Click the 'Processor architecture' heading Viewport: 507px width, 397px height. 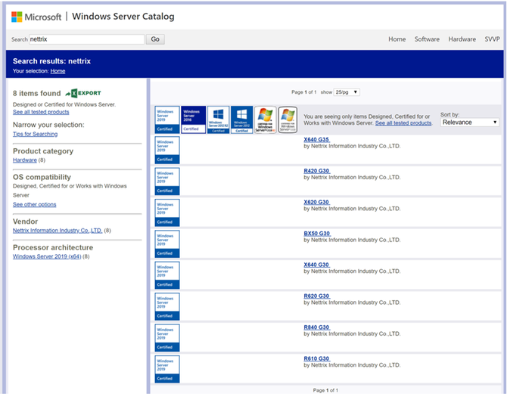pyautogui.click(x=53, y=248)
